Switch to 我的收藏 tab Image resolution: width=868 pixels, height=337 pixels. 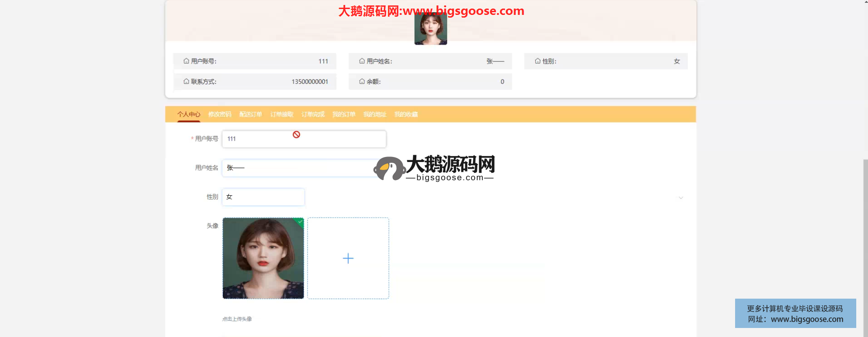406,115
